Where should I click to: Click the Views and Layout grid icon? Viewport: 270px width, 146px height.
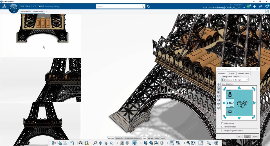click(201, 143)
